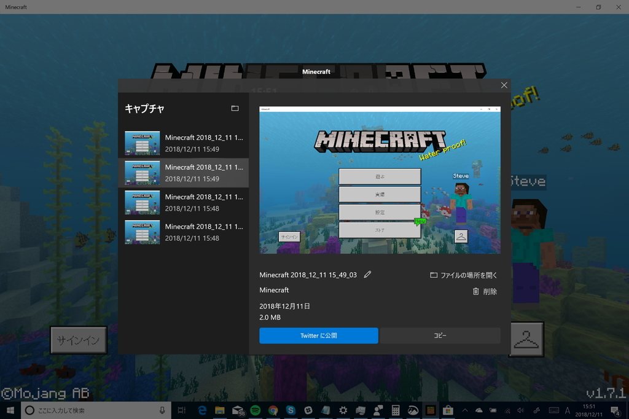The width and height of the screenshot is (629, 419).
Task: Open Google Chrome from the taskbar
Action: [273, 410]
